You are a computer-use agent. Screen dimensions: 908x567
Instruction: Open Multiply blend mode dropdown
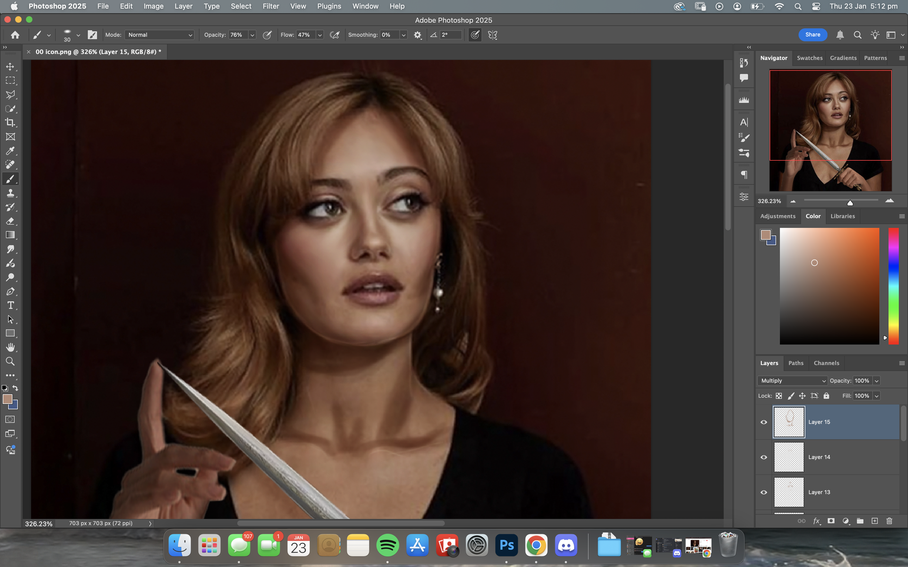point(792,381)
